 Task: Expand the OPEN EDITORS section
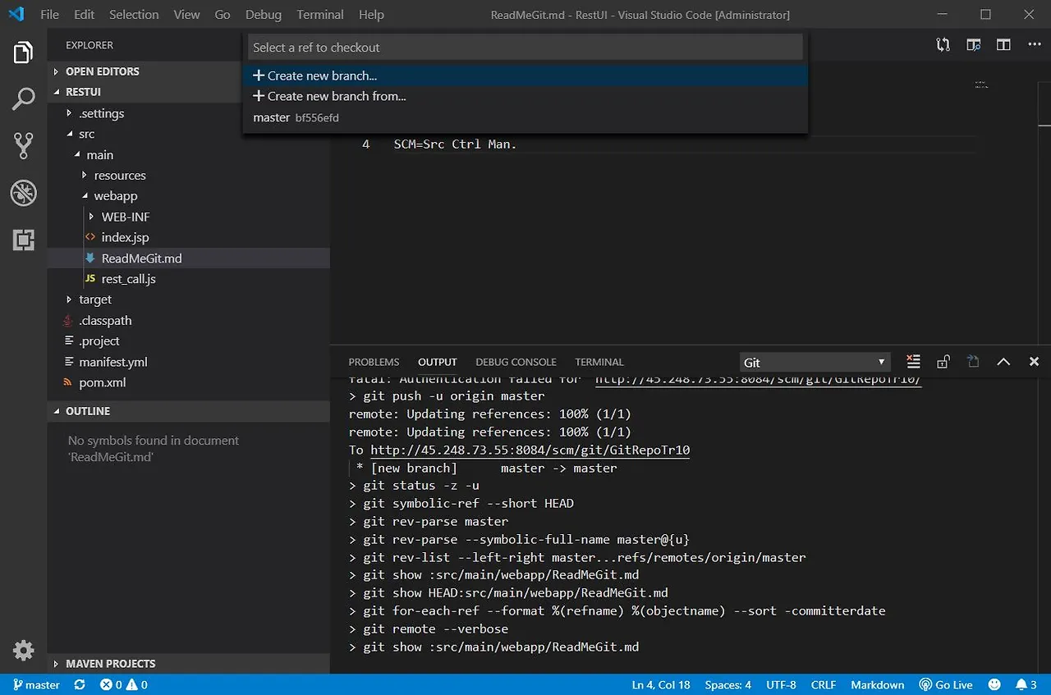189,71
